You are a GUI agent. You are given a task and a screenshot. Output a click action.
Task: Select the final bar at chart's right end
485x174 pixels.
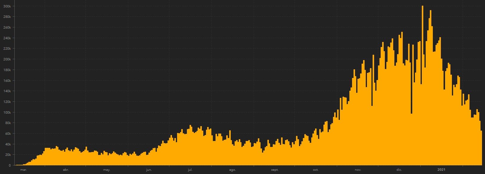click(481, 148)
